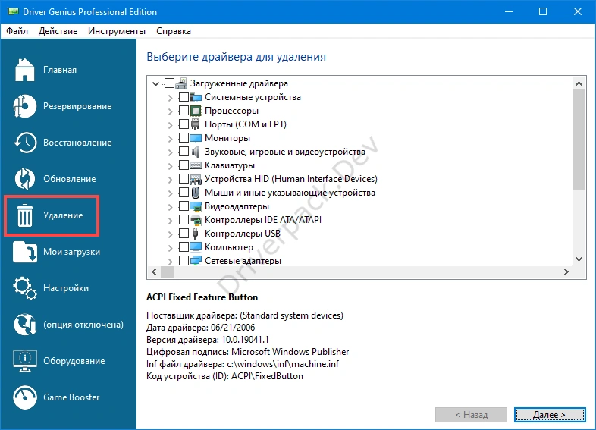Open the Инструменты menu

pos(117,31)
